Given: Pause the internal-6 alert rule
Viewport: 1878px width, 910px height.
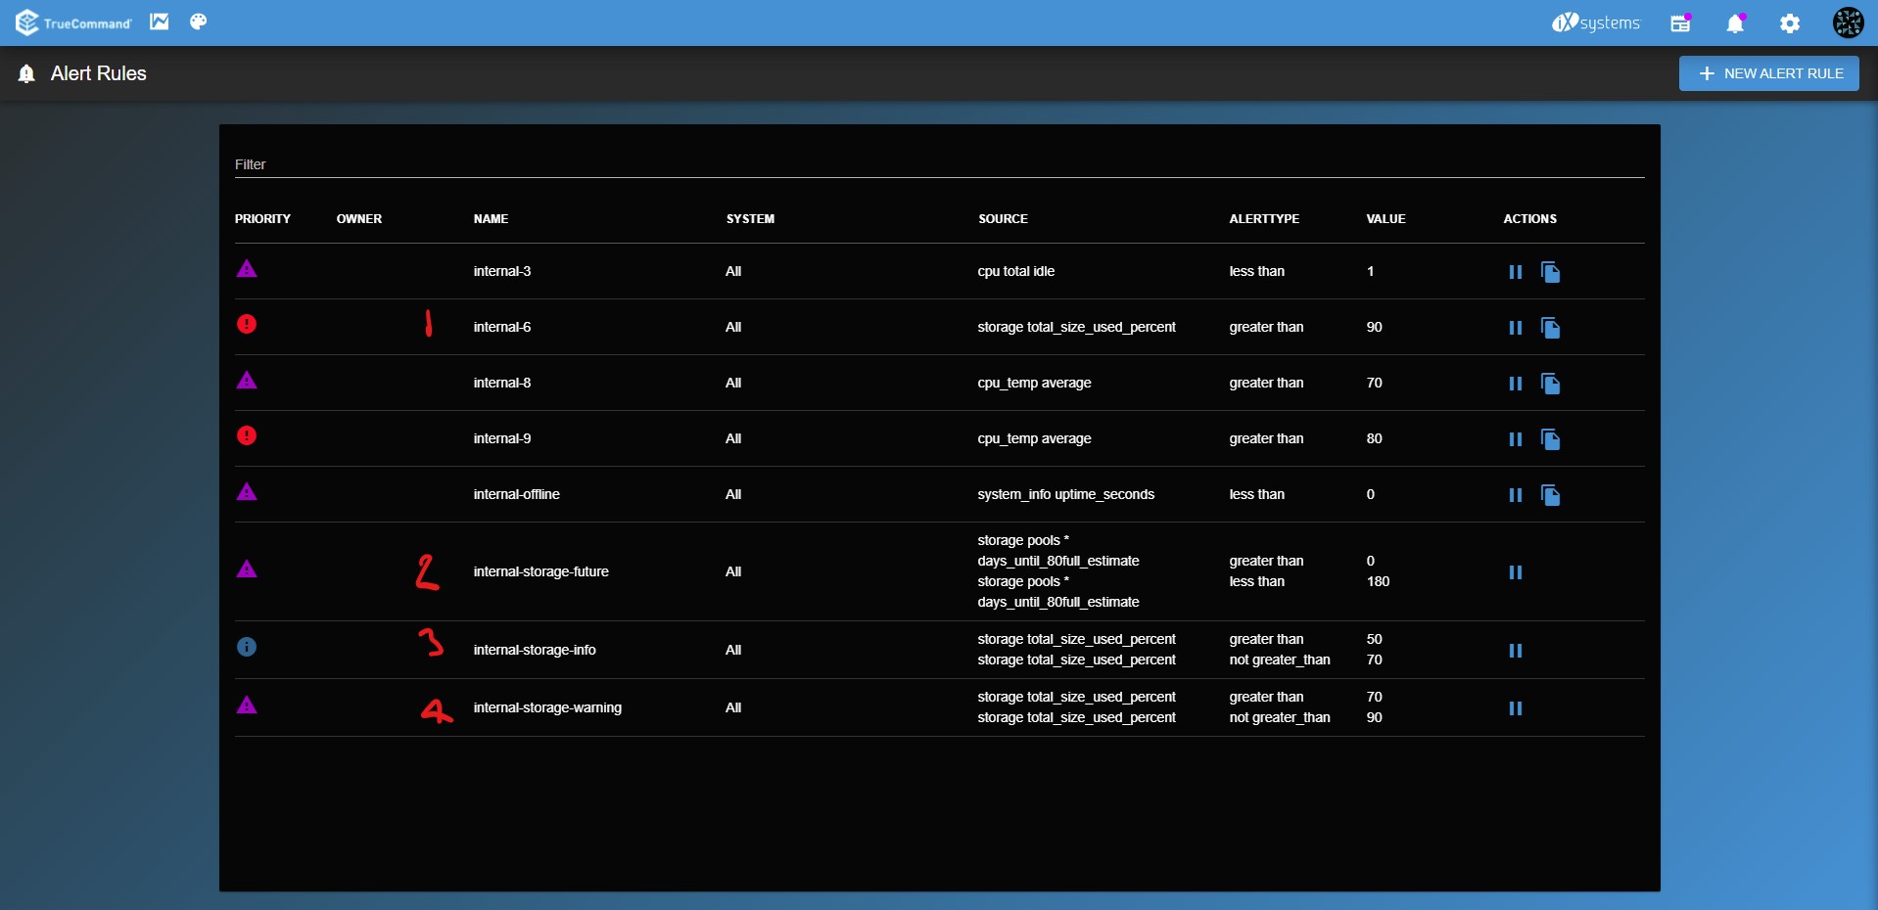Looking at the screenshot, I should point(1515,328).
